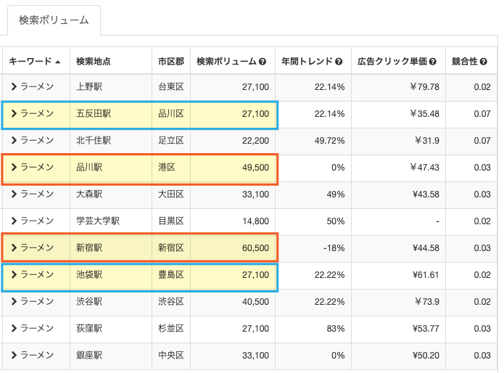Open help icon beside 広告クリック単価 header
The image size is (504, 373).
coord(433,62)
